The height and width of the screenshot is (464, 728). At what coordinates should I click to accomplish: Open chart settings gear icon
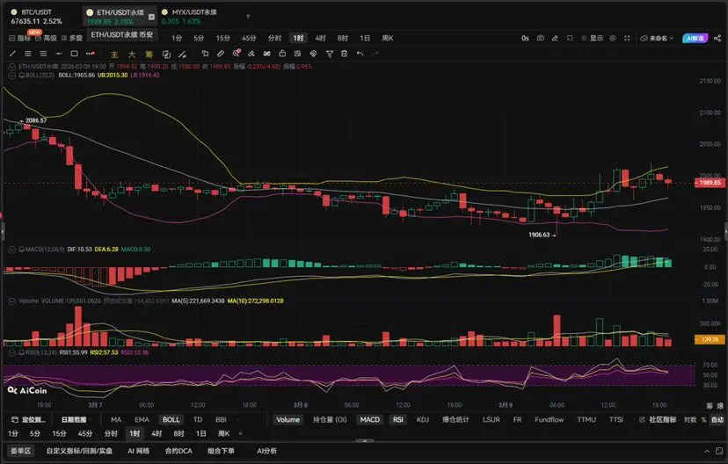click(613, 38)
